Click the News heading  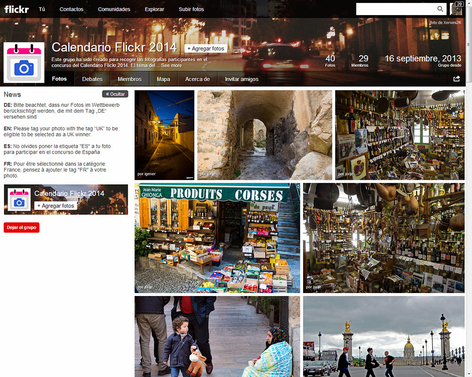tap(12, 94)
